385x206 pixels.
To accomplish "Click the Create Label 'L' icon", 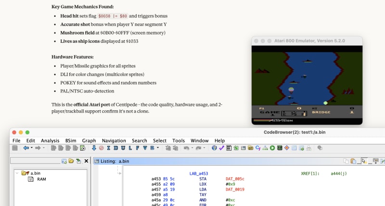I will pos(130,148).
